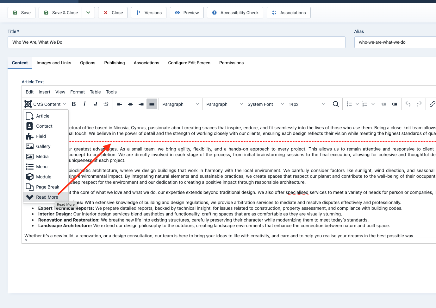The width and height of the screenshot is (436, 308).
Task: Open the editor View menu
Action: tap(60, 92)
